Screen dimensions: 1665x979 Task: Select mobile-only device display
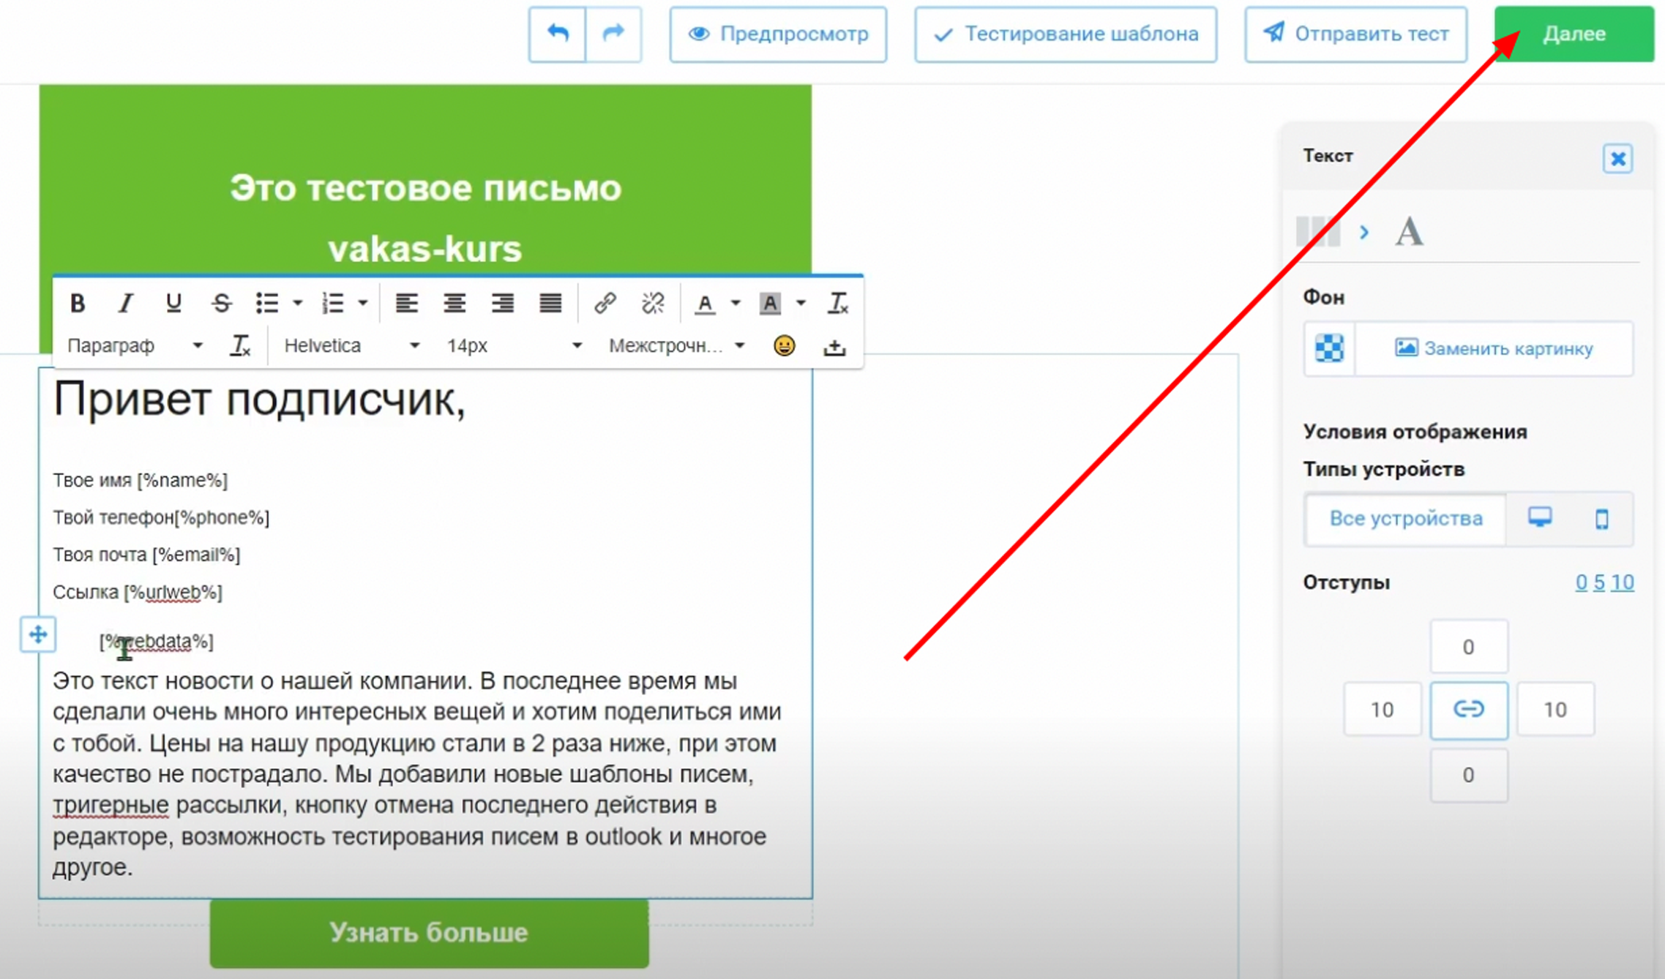point(1601,518)
